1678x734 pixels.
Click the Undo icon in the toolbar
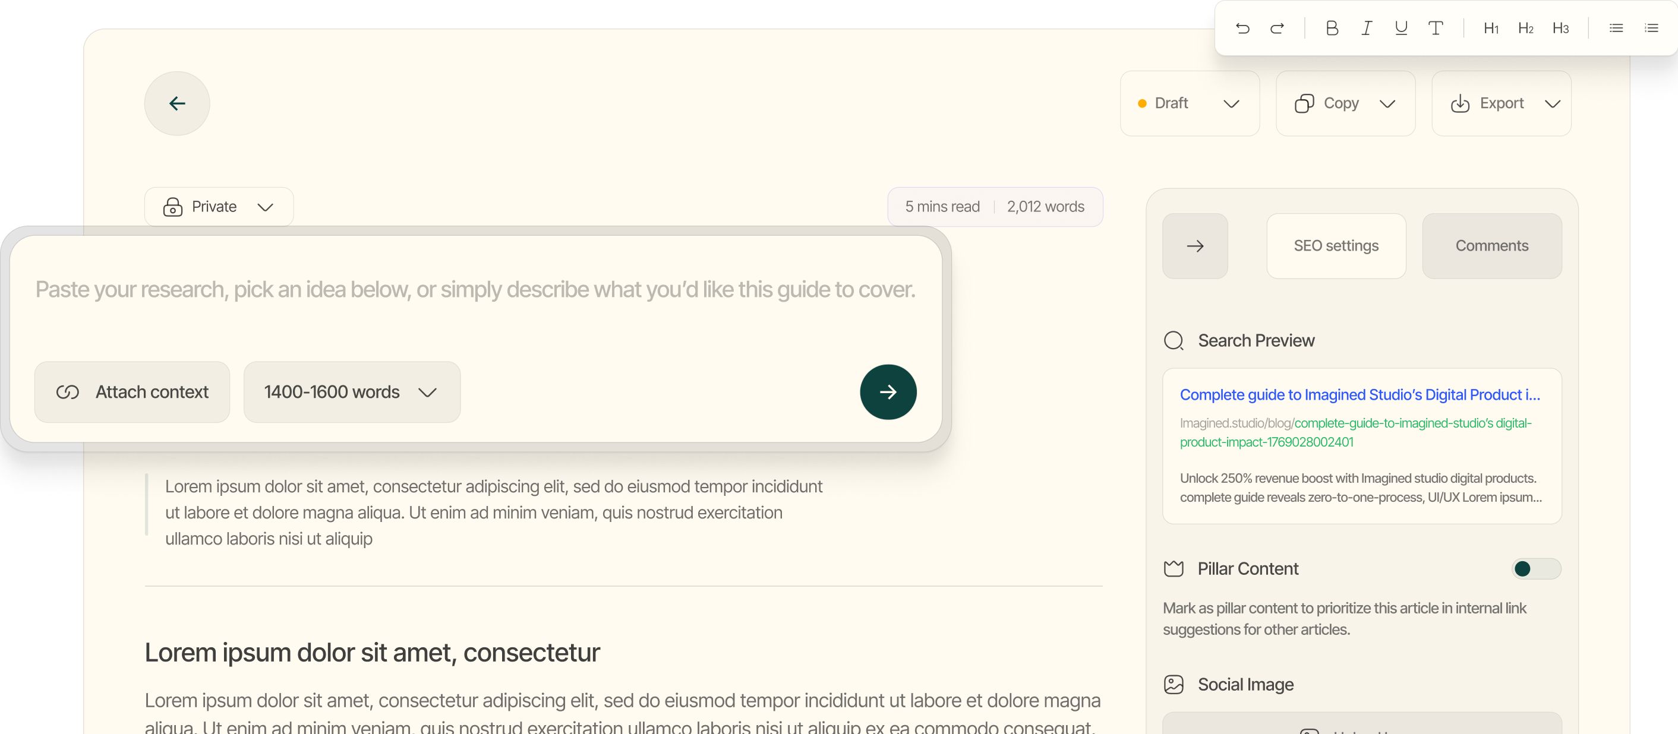[1242, 28]
